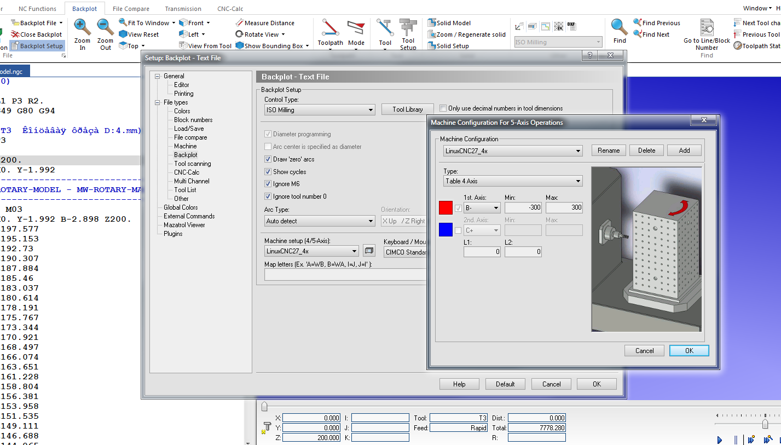Uncheck the Draw 'zero' arcs checkbox
This screenshot has height=445, width=781.
268,159
